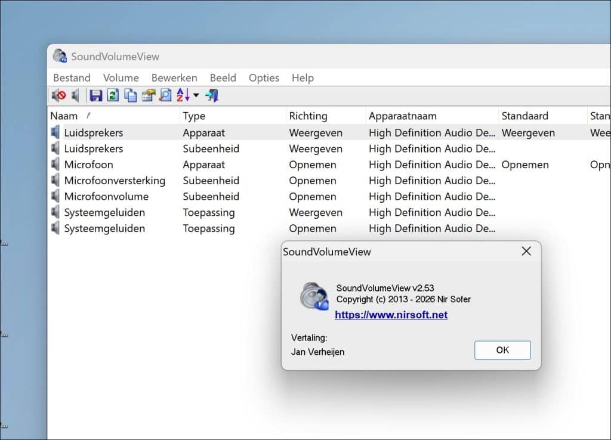Image resolution: width=611 pixels, height=440 pixels.
Task: Click the Apparaat type cell of the Microfoon row
Action: [204, 165]
